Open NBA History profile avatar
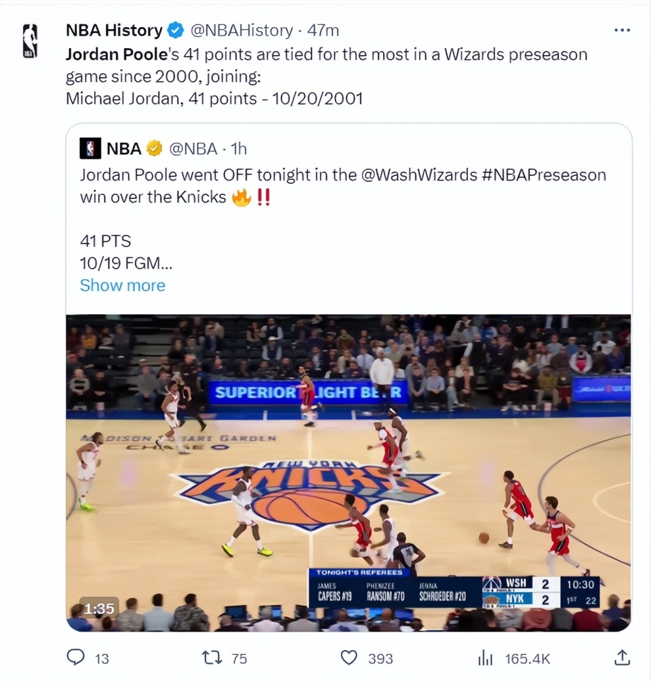This screenshot has width=651, height=681. [30, 41]
